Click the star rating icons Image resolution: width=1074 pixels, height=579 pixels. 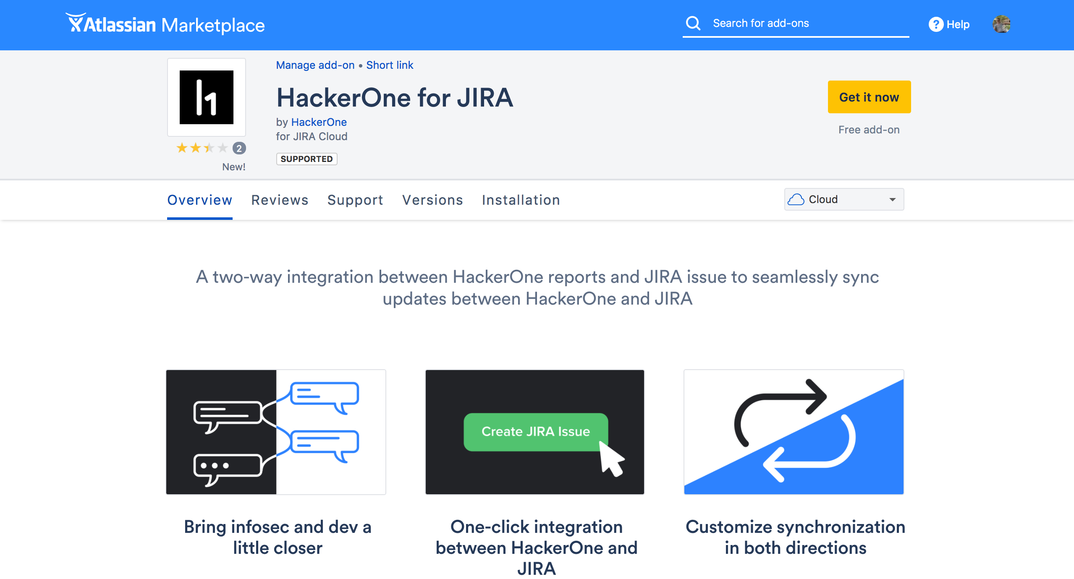click(202, 148)
